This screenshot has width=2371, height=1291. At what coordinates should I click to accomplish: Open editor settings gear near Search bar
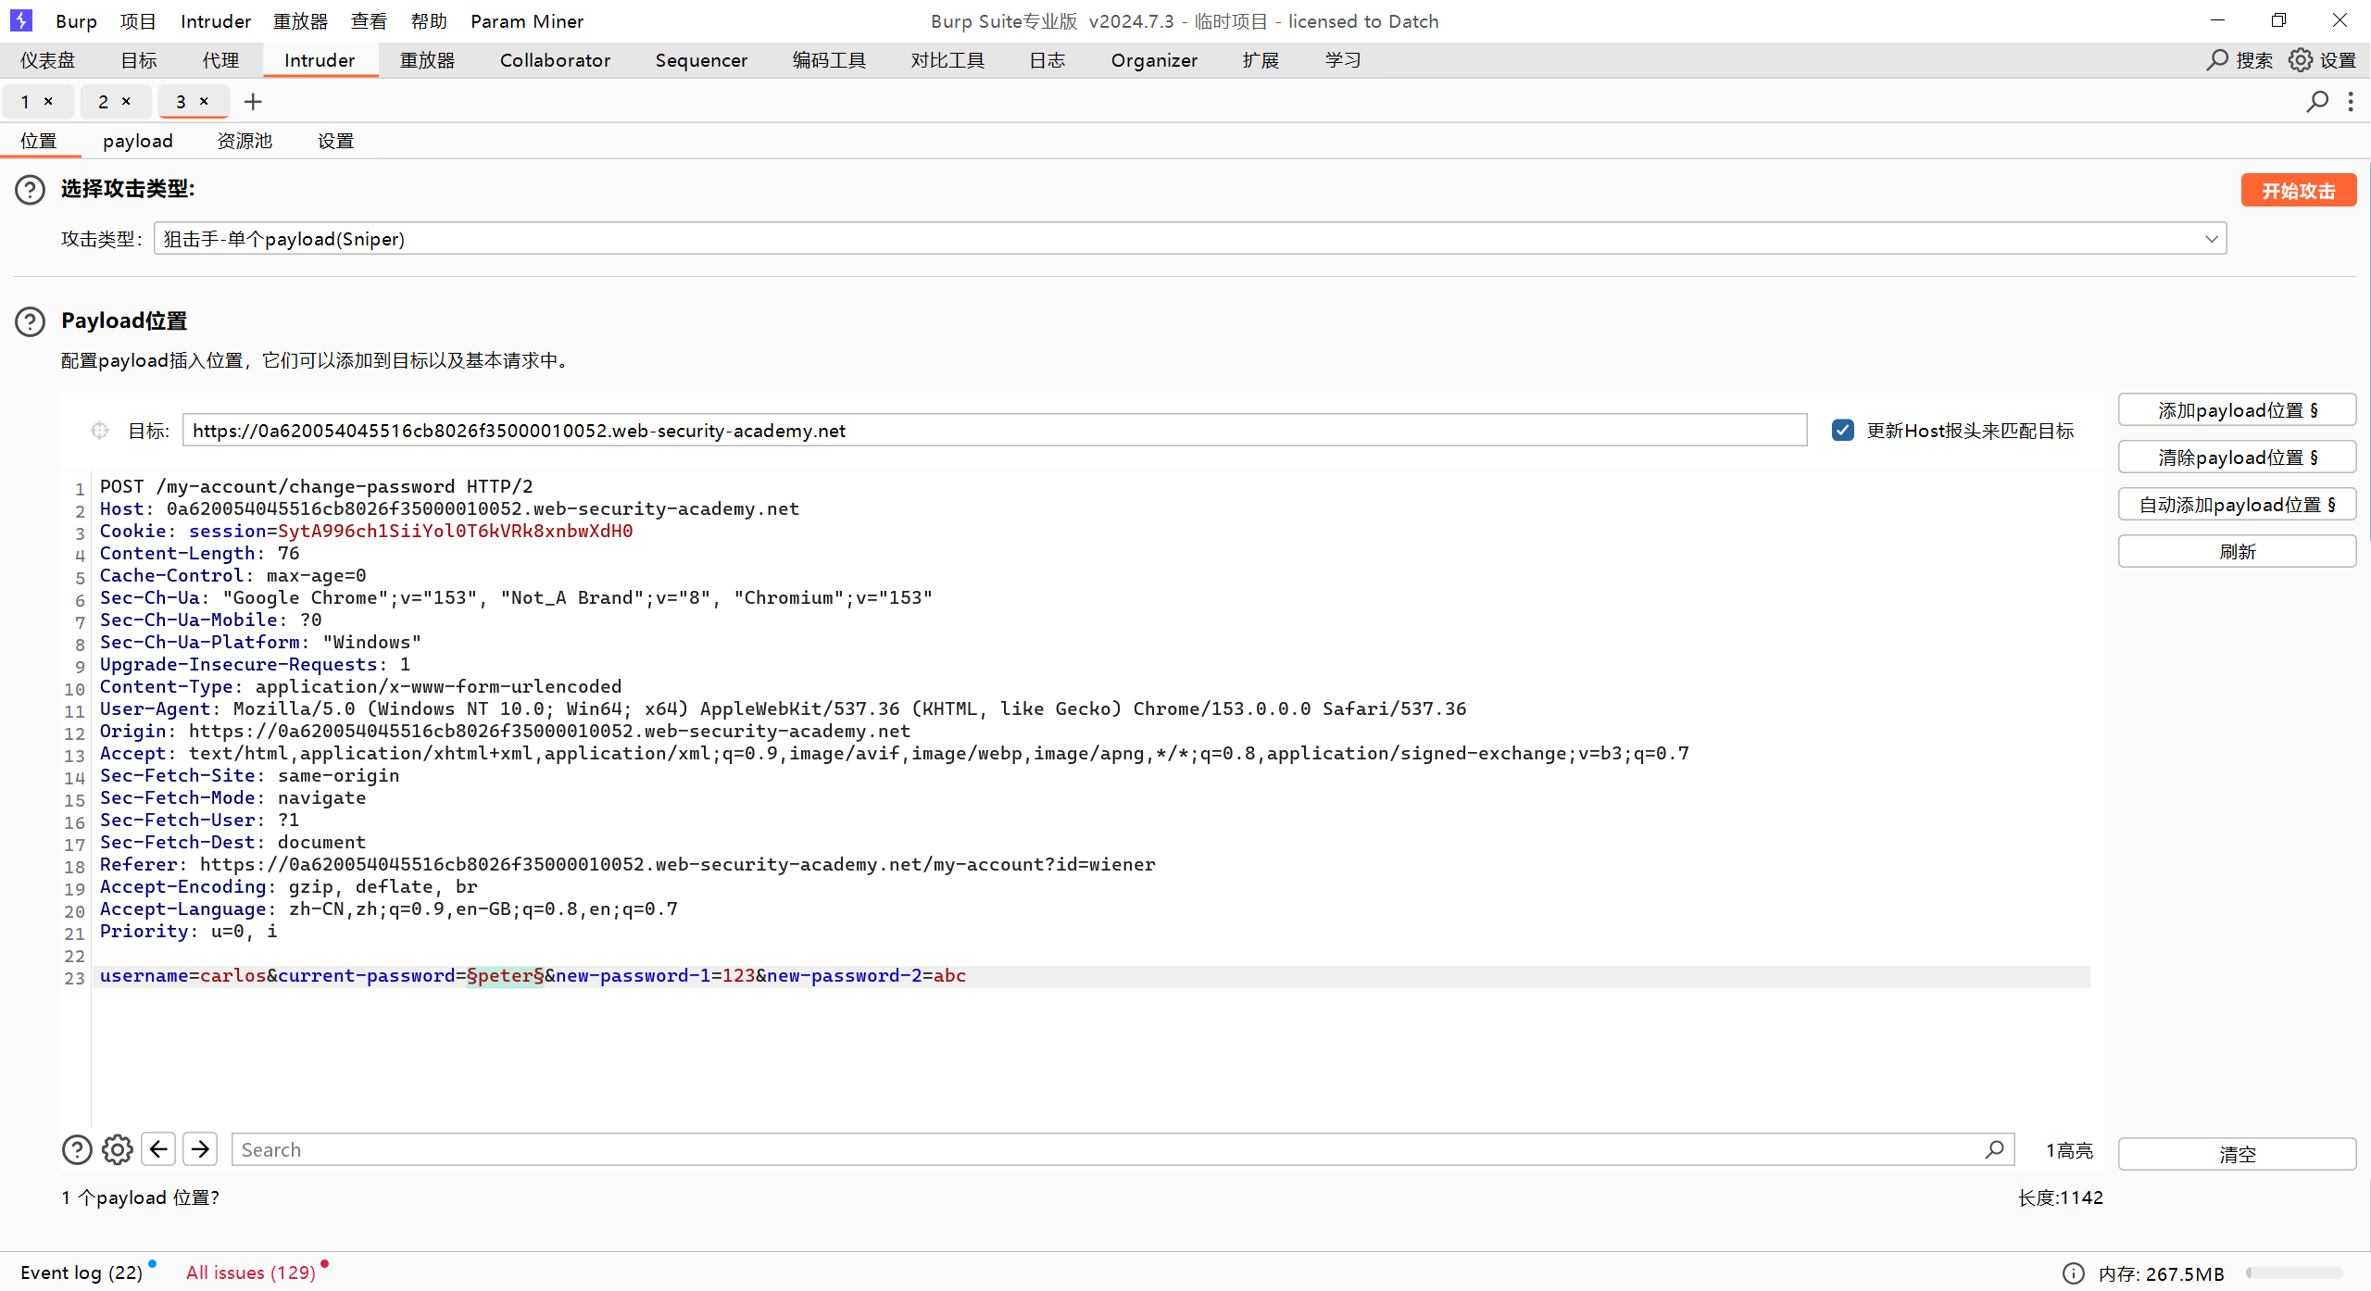118,1149
